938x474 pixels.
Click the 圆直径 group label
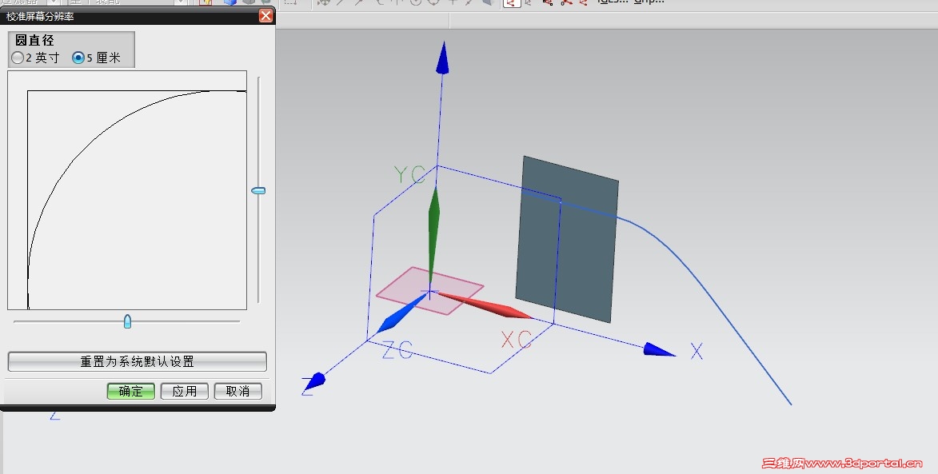(34, 40)
